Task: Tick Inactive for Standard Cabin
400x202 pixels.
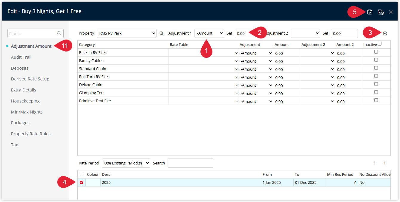Action: pyautogui.click(x=376, y=68)
